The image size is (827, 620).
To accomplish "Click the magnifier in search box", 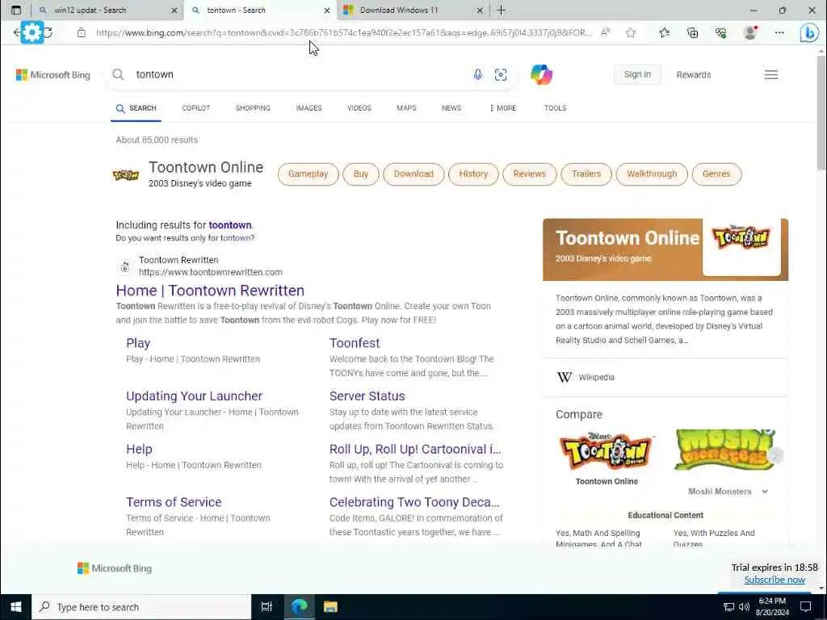I will (x=118, y=74).
